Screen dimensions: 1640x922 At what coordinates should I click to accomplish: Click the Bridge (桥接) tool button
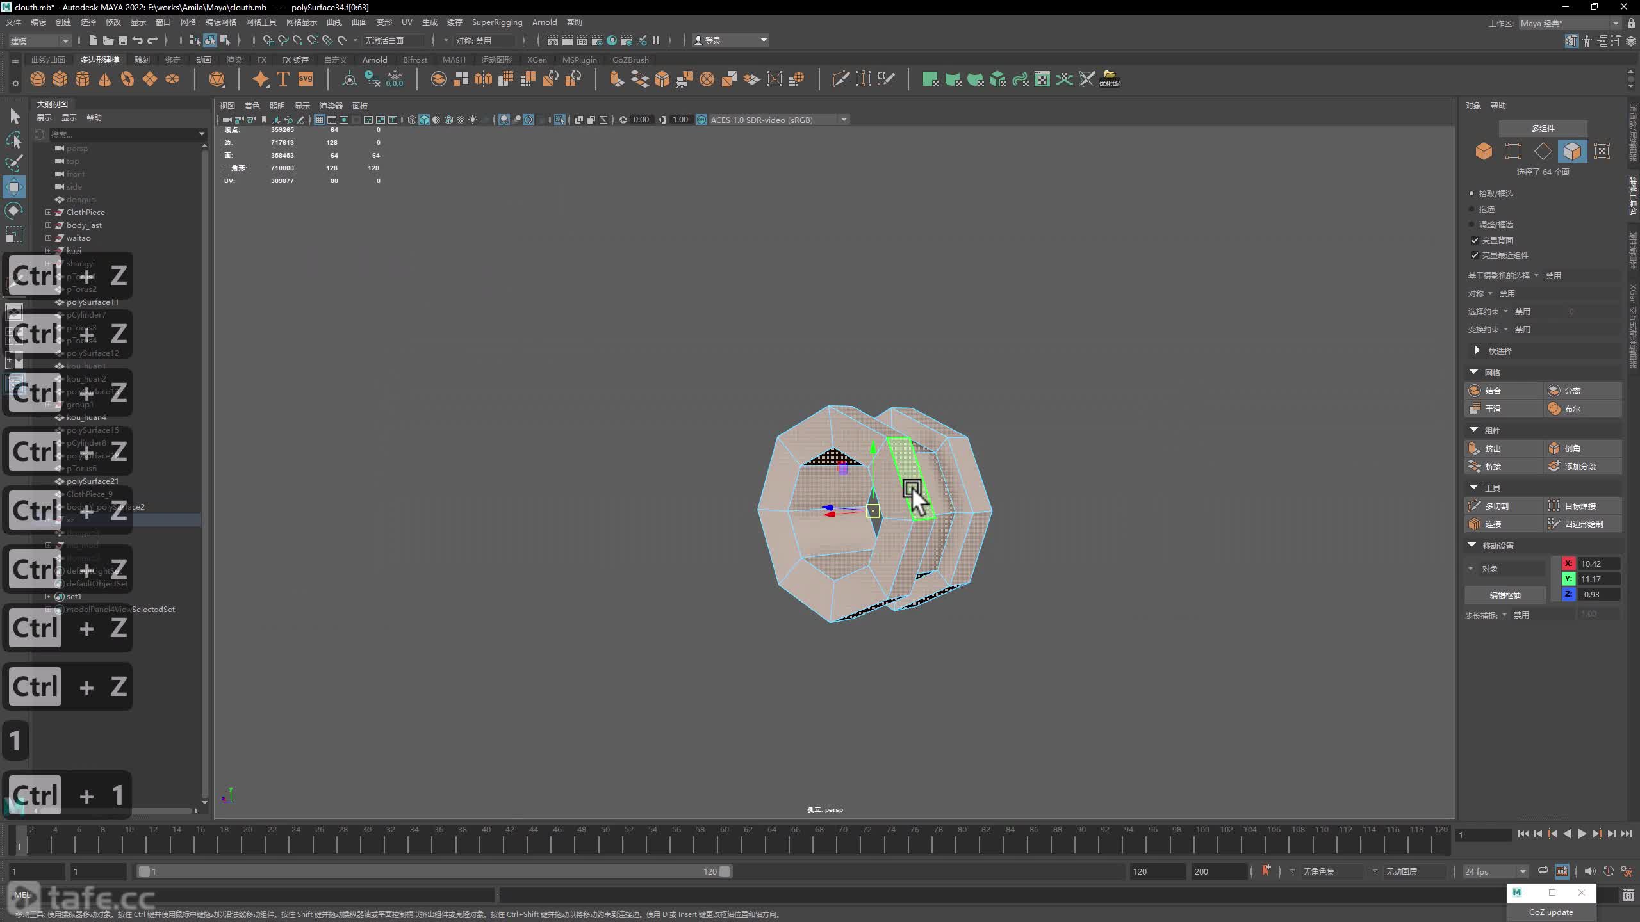(1504, 467)
